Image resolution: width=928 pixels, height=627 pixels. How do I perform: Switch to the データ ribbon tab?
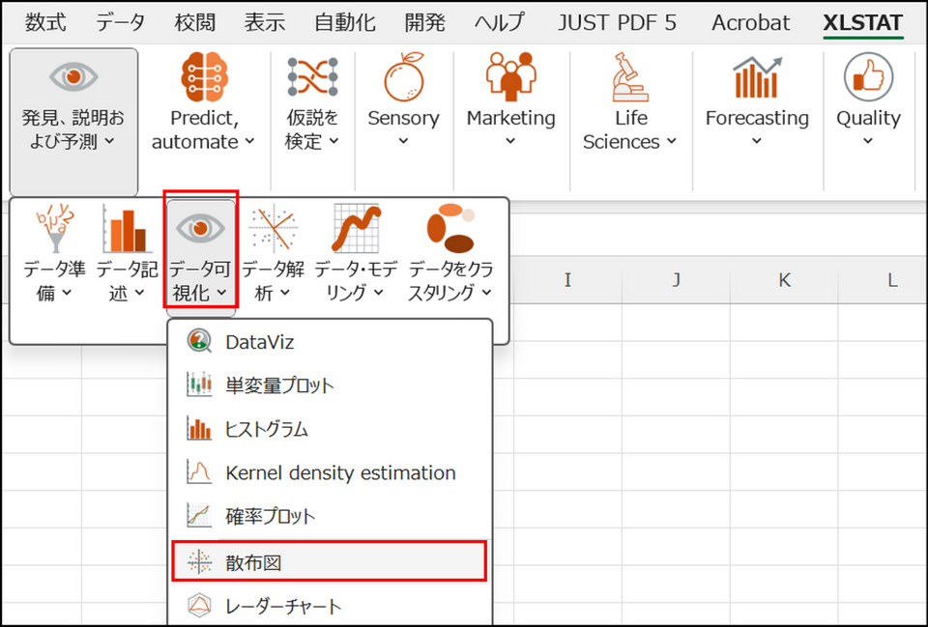[x=121, y=22]
